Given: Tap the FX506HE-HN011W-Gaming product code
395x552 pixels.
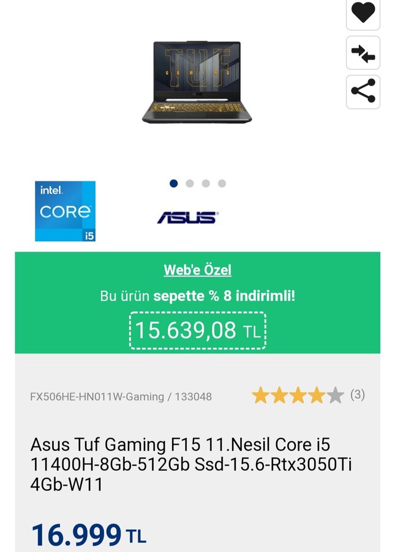Looking at the screenshot, I should point(97,397).
